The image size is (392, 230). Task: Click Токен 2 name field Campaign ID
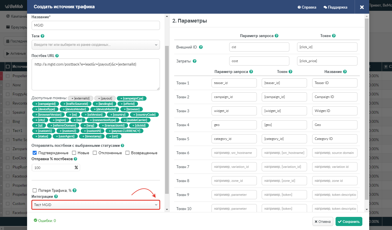pyautogui.click(x=335, y=97)
